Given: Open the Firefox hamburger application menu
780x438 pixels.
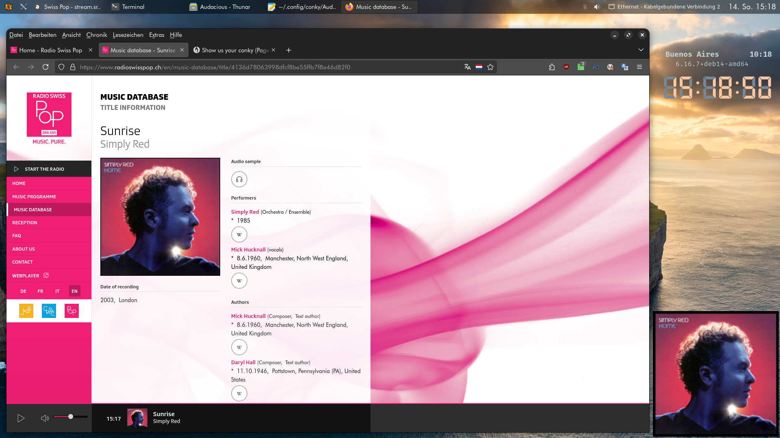Looking at the screenshot, I should tap(639, 67).
